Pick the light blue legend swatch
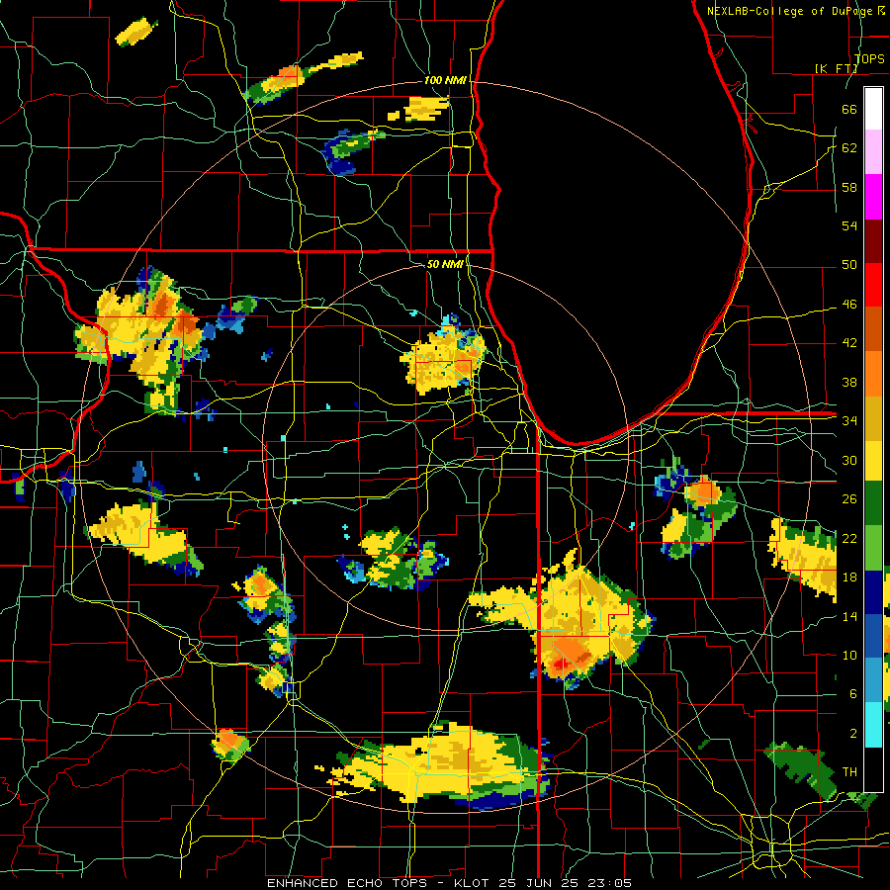Screen dimensions: 890x890 873,680
